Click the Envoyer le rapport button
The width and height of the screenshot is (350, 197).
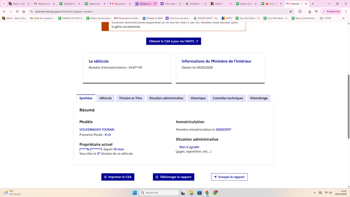click(229, 177)
